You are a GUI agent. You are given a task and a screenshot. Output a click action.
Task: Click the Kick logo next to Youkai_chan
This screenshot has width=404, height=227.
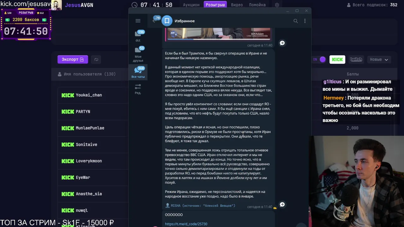point(68,95)
